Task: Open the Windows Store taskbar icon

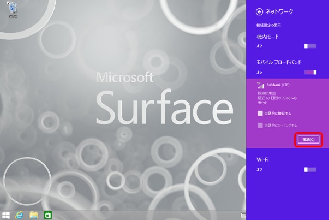Action: tap(47, 215)
